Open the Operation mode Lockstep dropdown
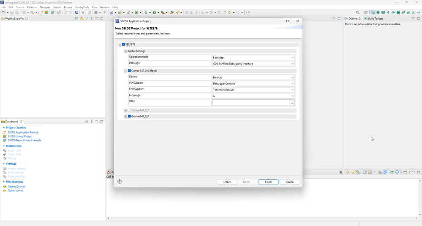422x226 pixels. 253,57
